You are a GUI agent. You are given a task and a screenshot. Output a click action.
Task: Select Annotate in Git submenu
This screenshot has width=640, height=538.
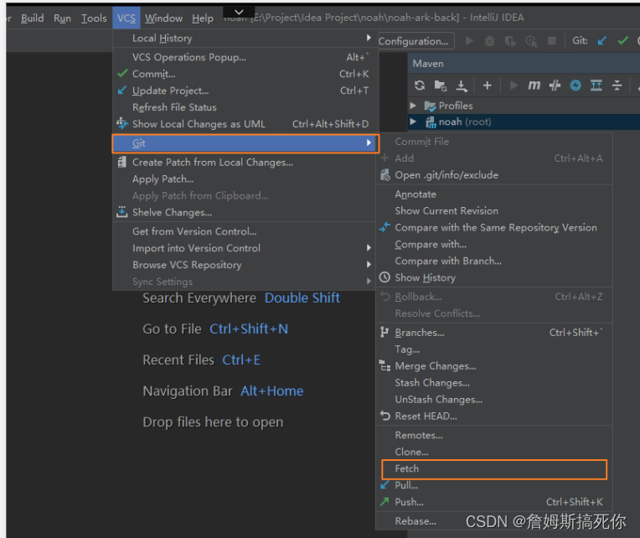[494, 194]
